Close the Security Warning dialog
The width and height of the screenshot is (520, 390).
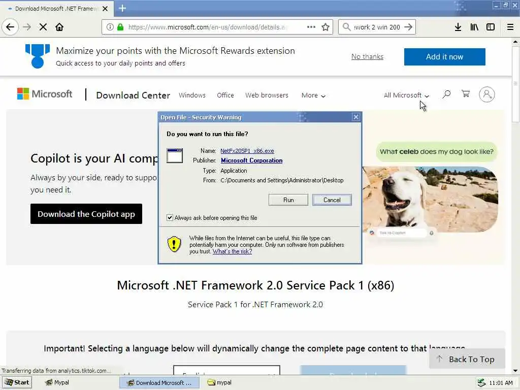(355, 117)
